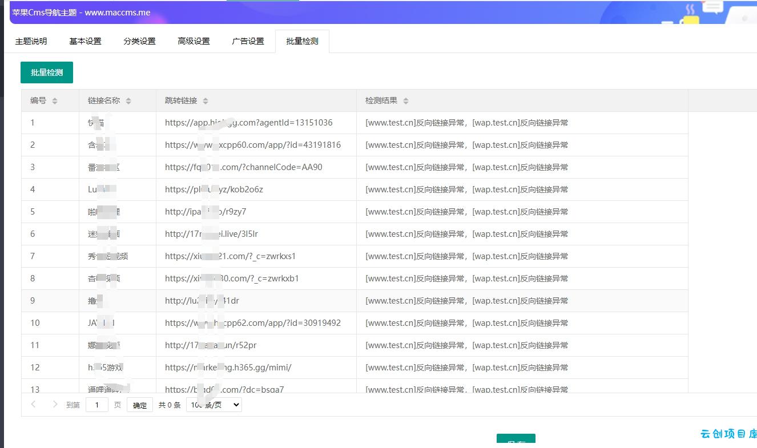This screenshot has height=448, width=757.
Task: Open the 高级设置 tab
Action: point(194,41)
